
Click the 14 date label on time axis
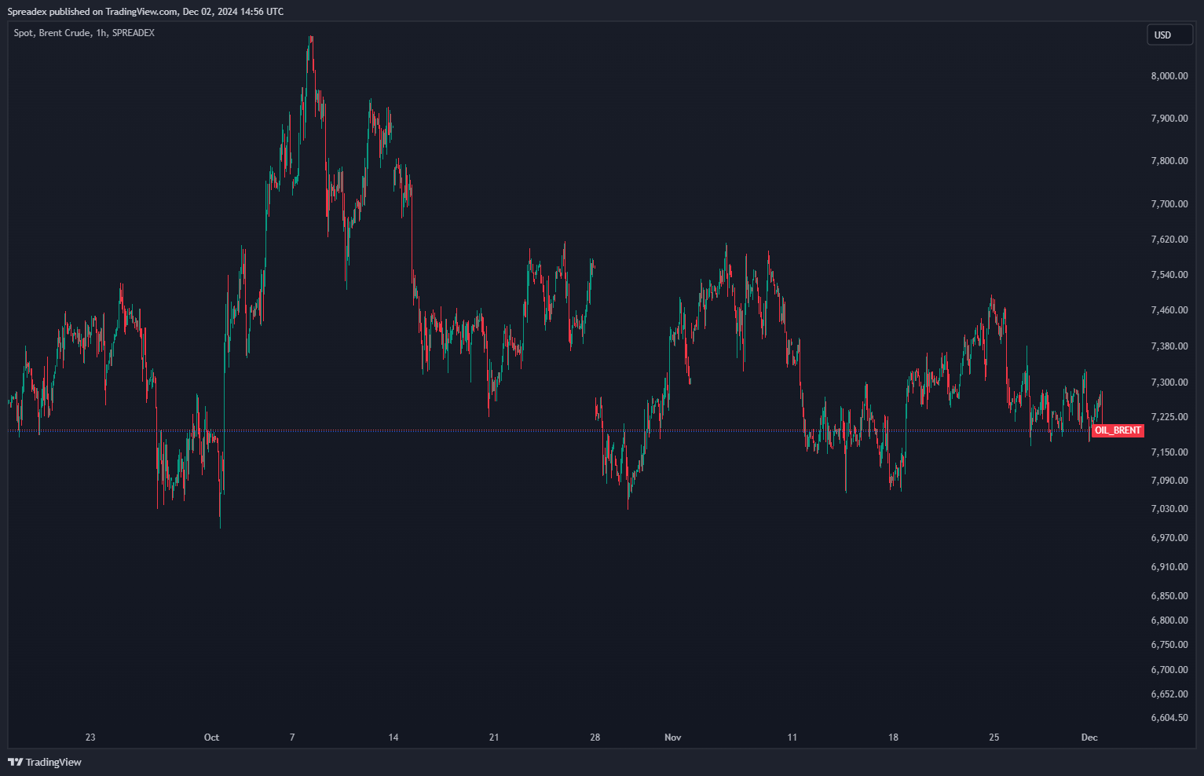[393, 738]
